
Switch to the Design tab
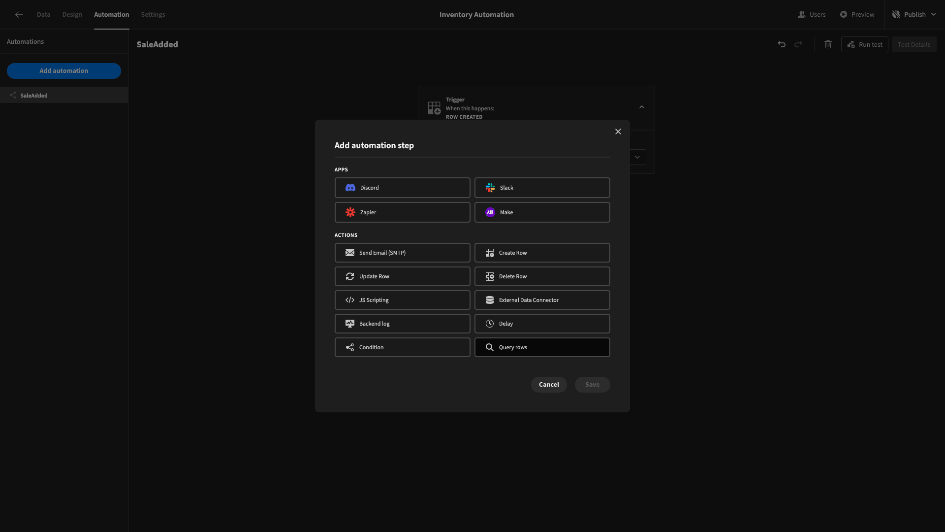pos(72,15)
